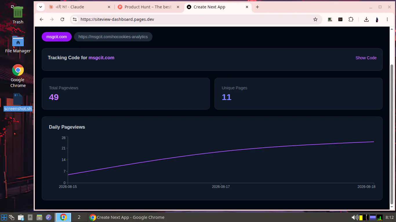The height and width of the screenshot is (222, 396).
Task: Open the Chrome three-dot menu
Action: click(x=387, y=19)
